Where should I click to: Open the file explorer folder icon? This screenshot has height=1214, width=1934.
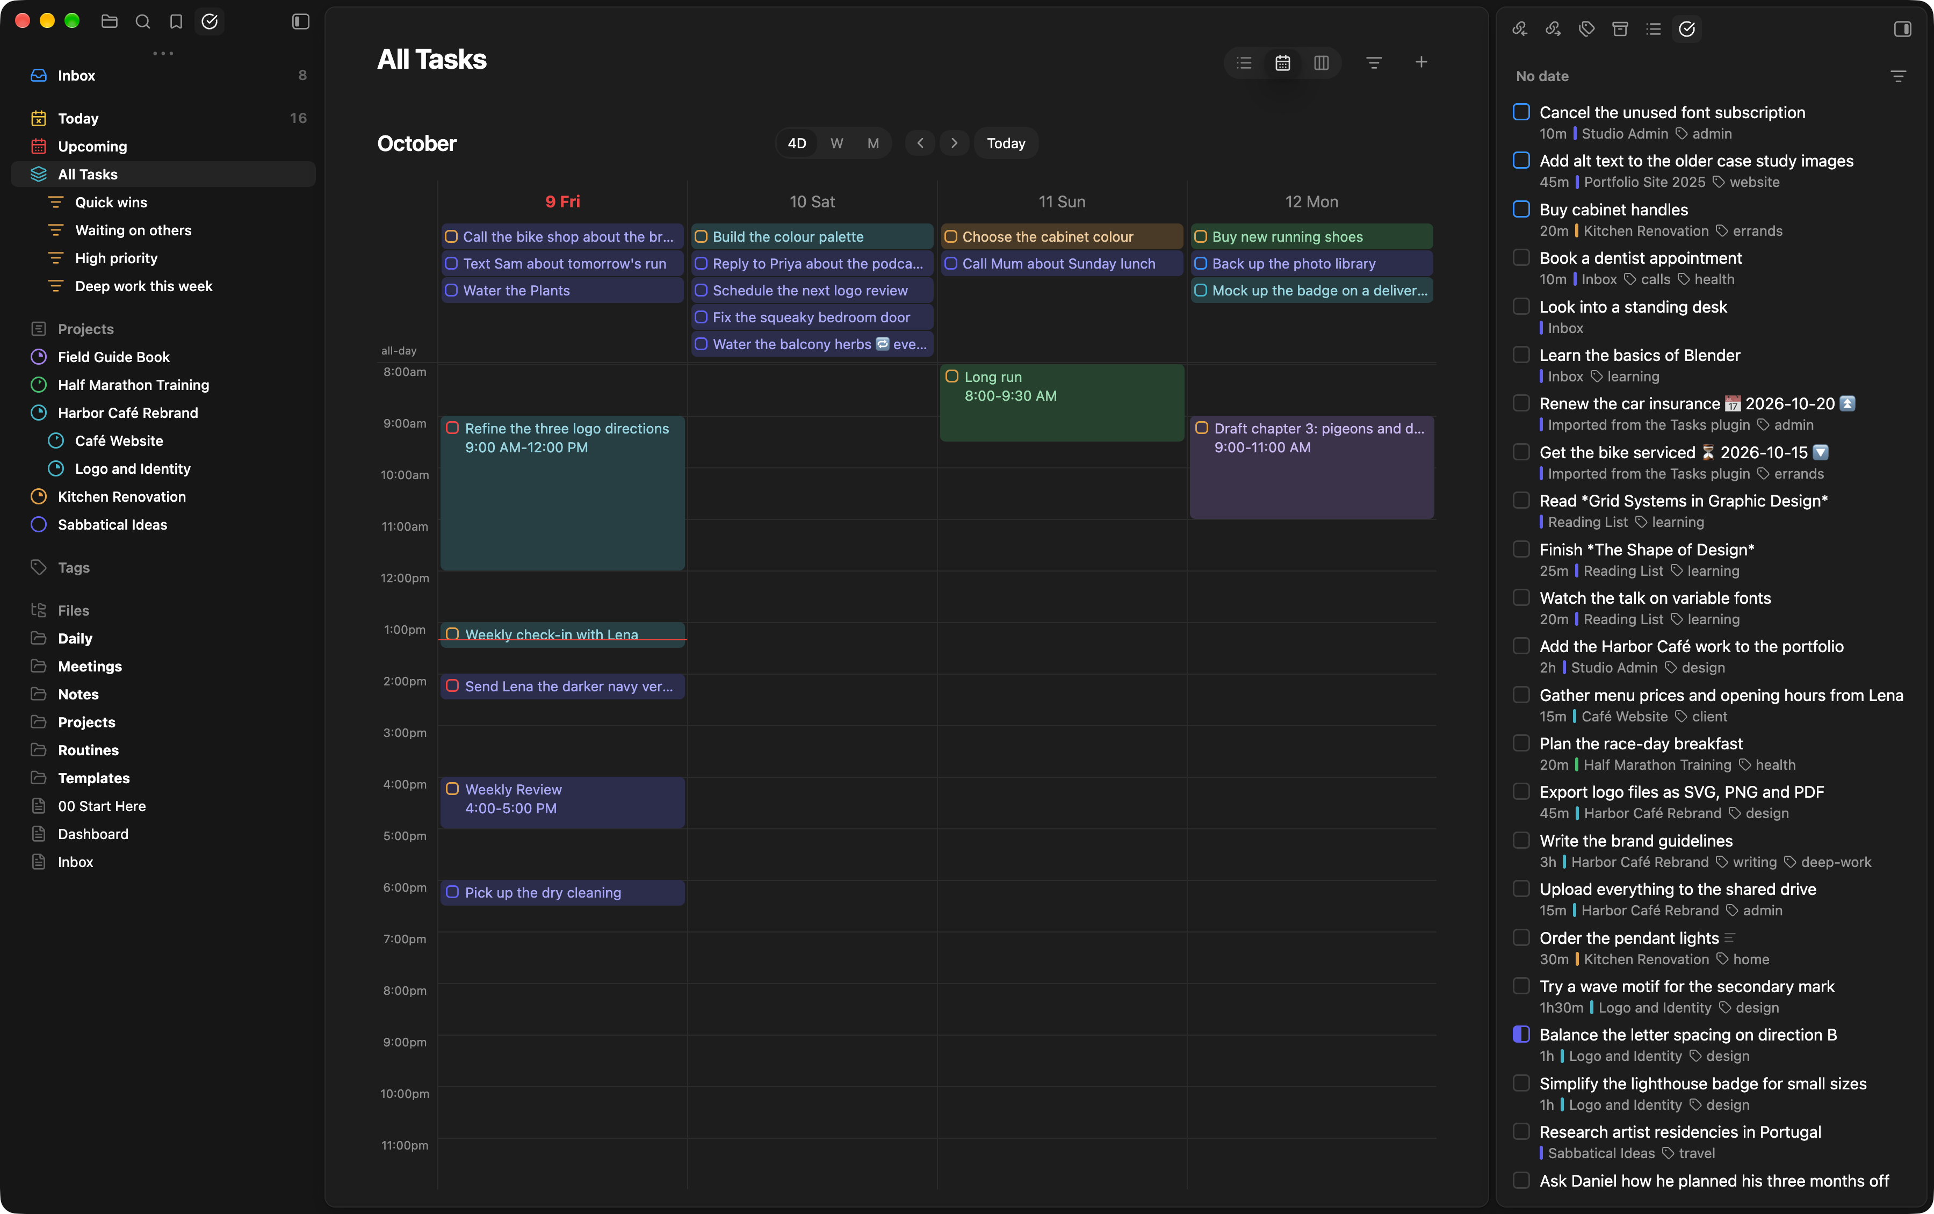click(x=109, y=21)
